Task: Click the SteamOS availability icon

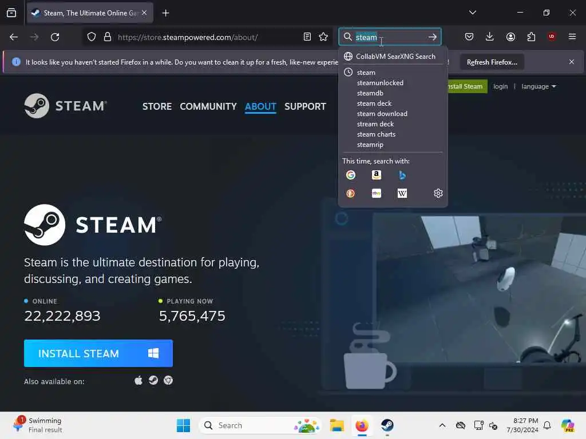Action: (153, 380)
